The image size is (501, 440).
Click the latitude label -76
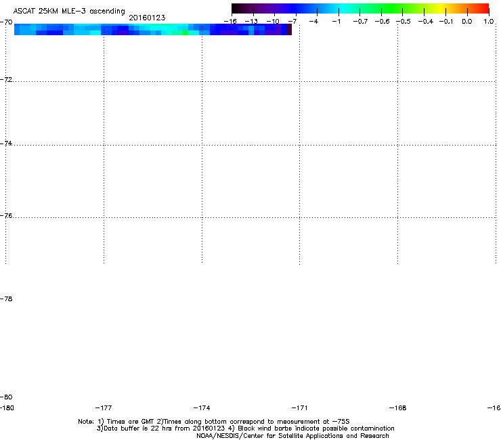tap(6, 216)
